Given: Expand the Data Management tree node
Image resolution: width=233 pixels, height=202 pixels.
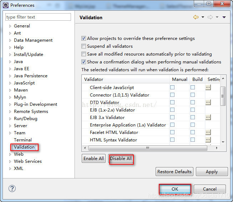Looking at the screenshot, I should (x=10, y=40).
